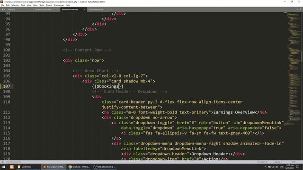
Task: Open the volume tray icon
Action: (277, 167)
